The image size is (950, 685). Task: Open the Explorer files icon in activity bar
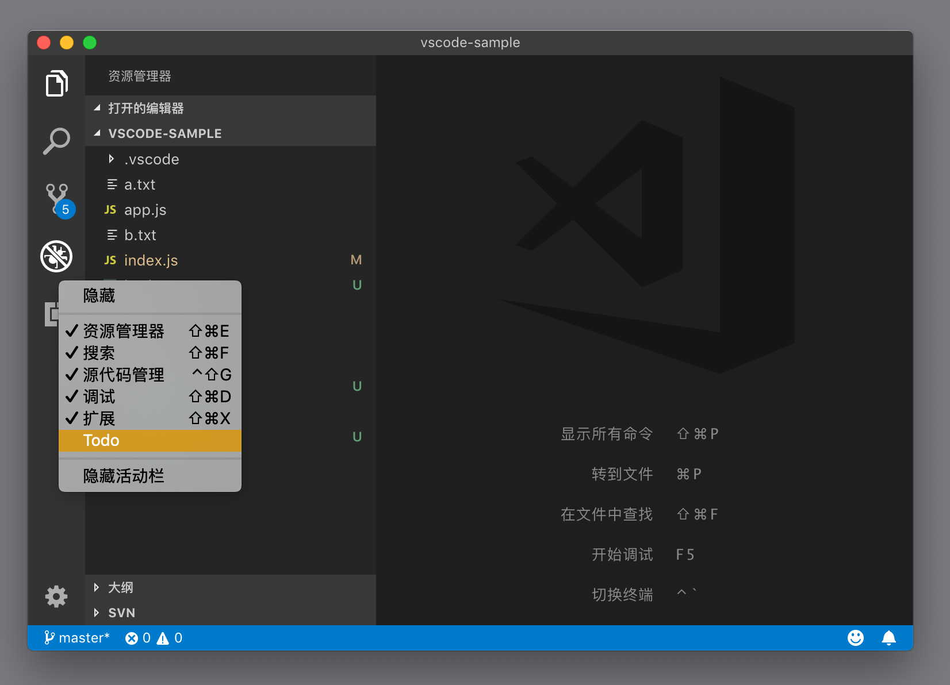(x=56, y=83)
